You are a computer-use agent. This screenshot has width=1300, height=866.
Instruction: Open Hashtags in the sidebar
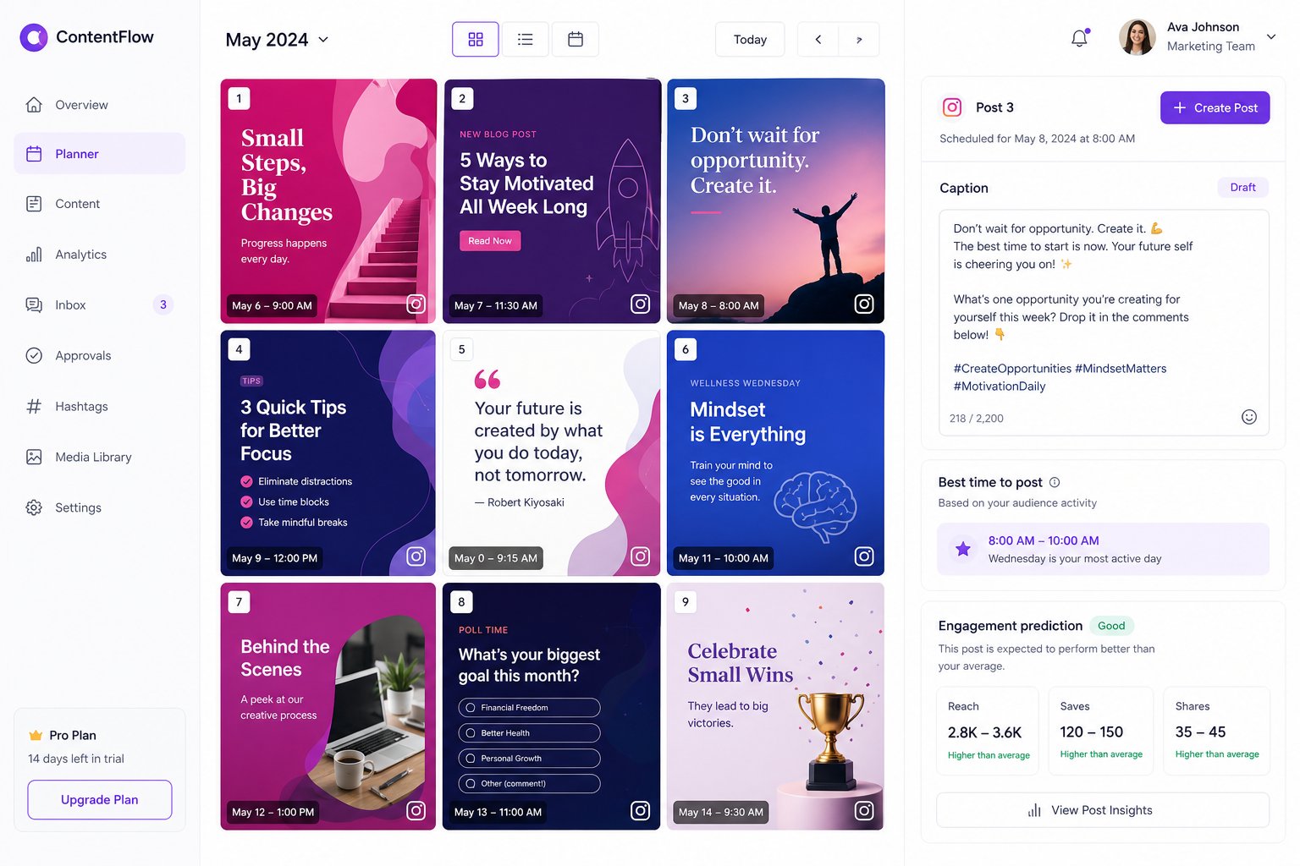(100, 407)
